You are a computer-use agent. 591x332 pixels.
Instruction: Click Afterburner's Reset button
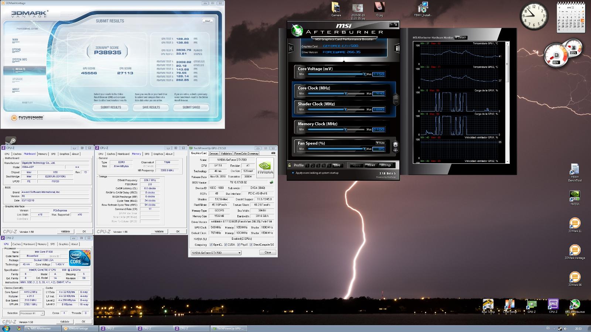click(371, 165)
